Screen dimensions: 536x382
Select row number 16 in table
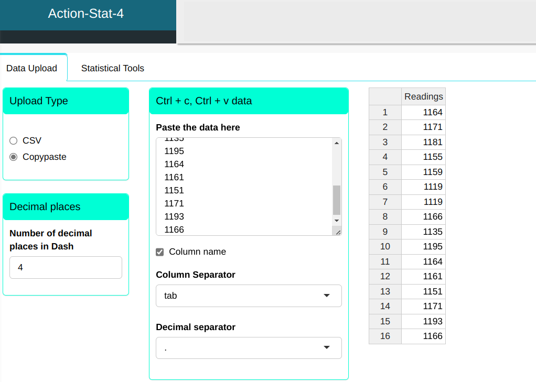click(385, 336)
